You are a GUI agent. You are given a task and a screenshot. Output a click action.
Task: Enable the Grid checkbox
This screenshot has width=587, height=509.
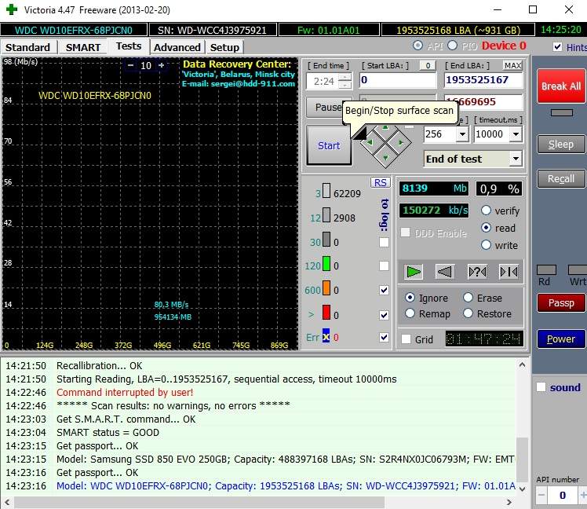(x=406, y=339)
